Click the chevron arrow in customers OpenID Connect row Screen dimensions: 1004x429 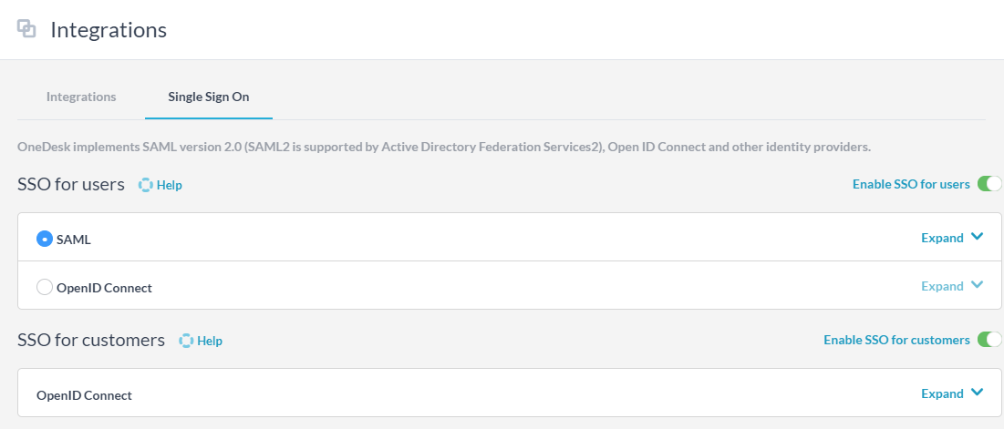978,393
